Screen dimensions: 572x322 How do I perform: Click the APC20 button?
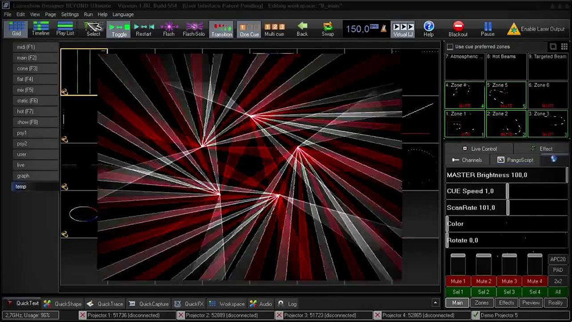click(x=557, y=260)
